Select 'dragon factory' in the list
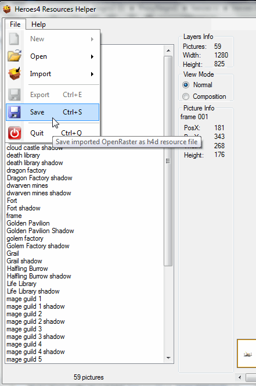Viewport: 256px width, 386px height. point(26,170)
